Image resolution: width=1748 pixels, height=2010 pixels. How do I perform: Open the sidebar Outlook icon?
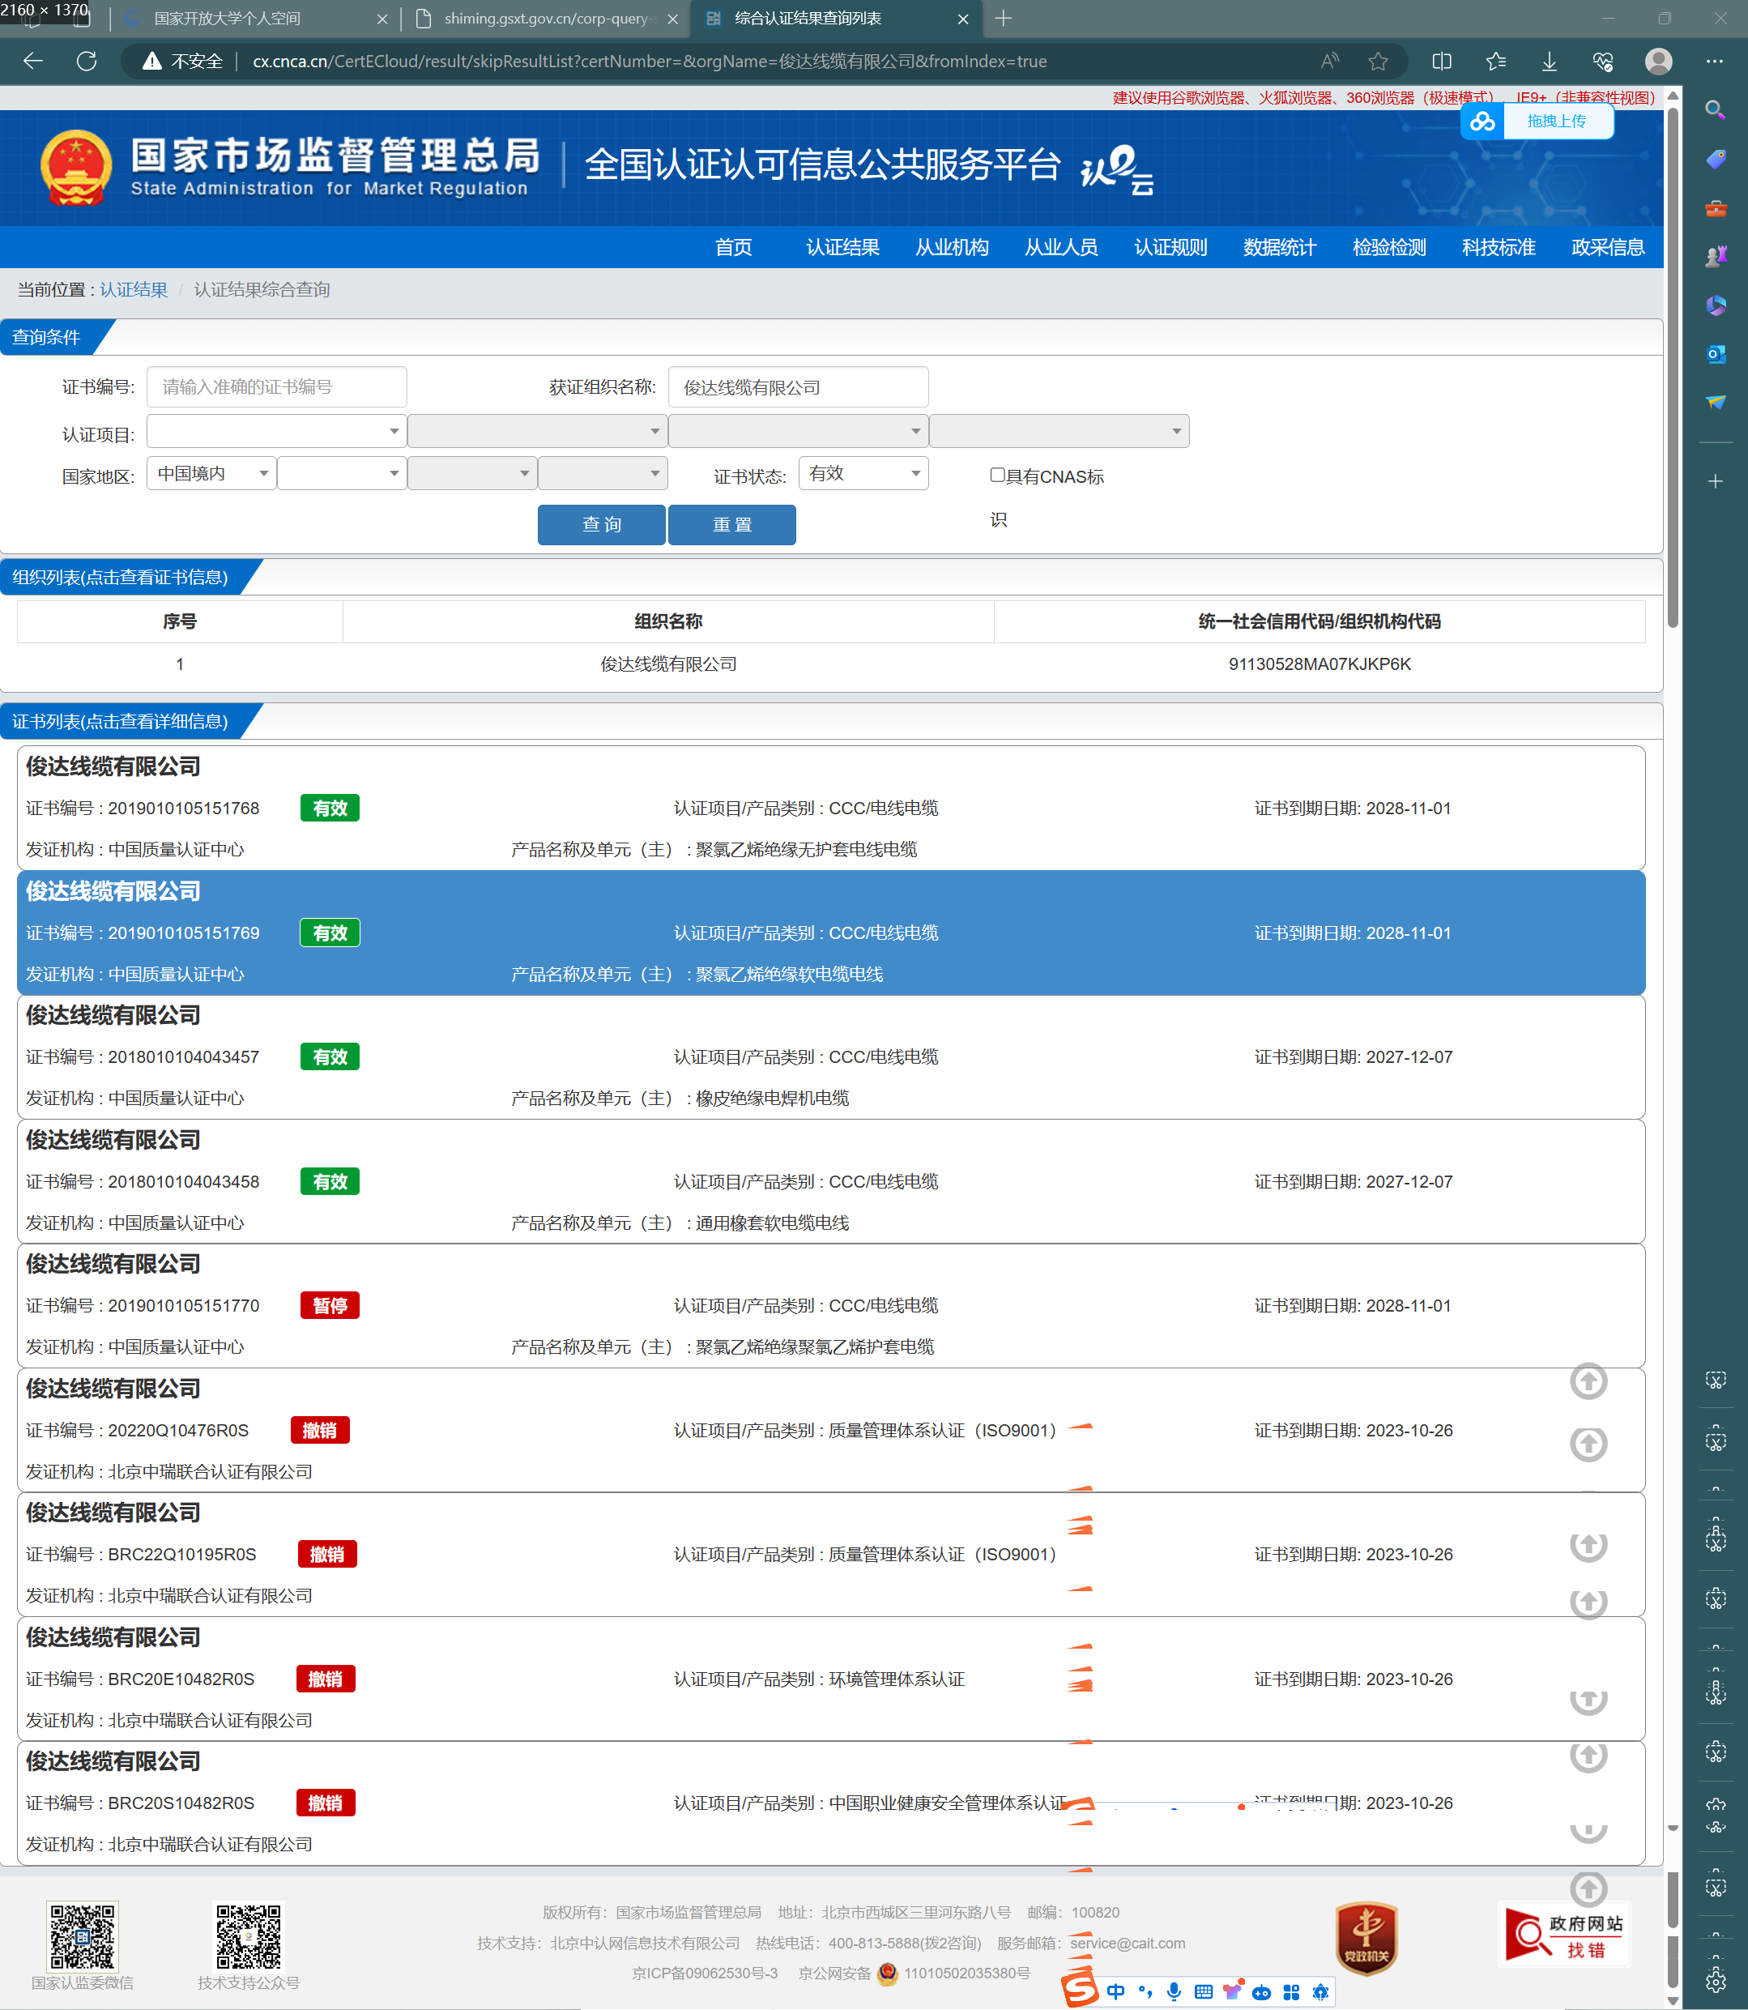point(1715,354)
